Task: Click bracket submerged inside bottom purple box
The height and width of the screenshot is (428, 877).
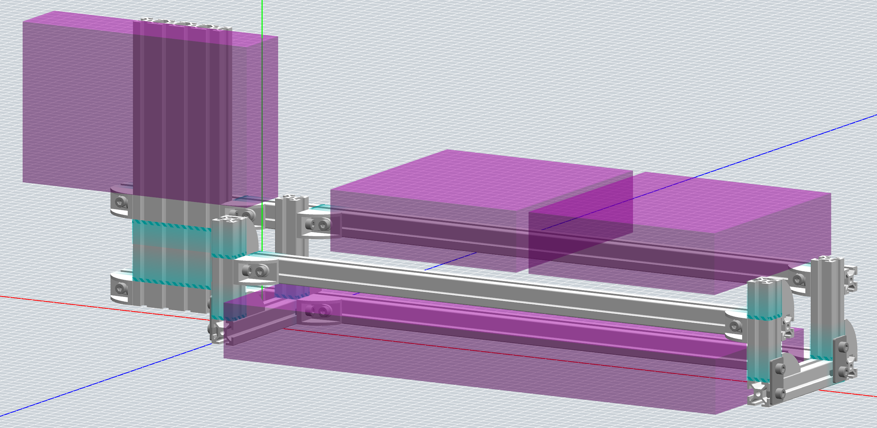Action: [x=318, y=311]
